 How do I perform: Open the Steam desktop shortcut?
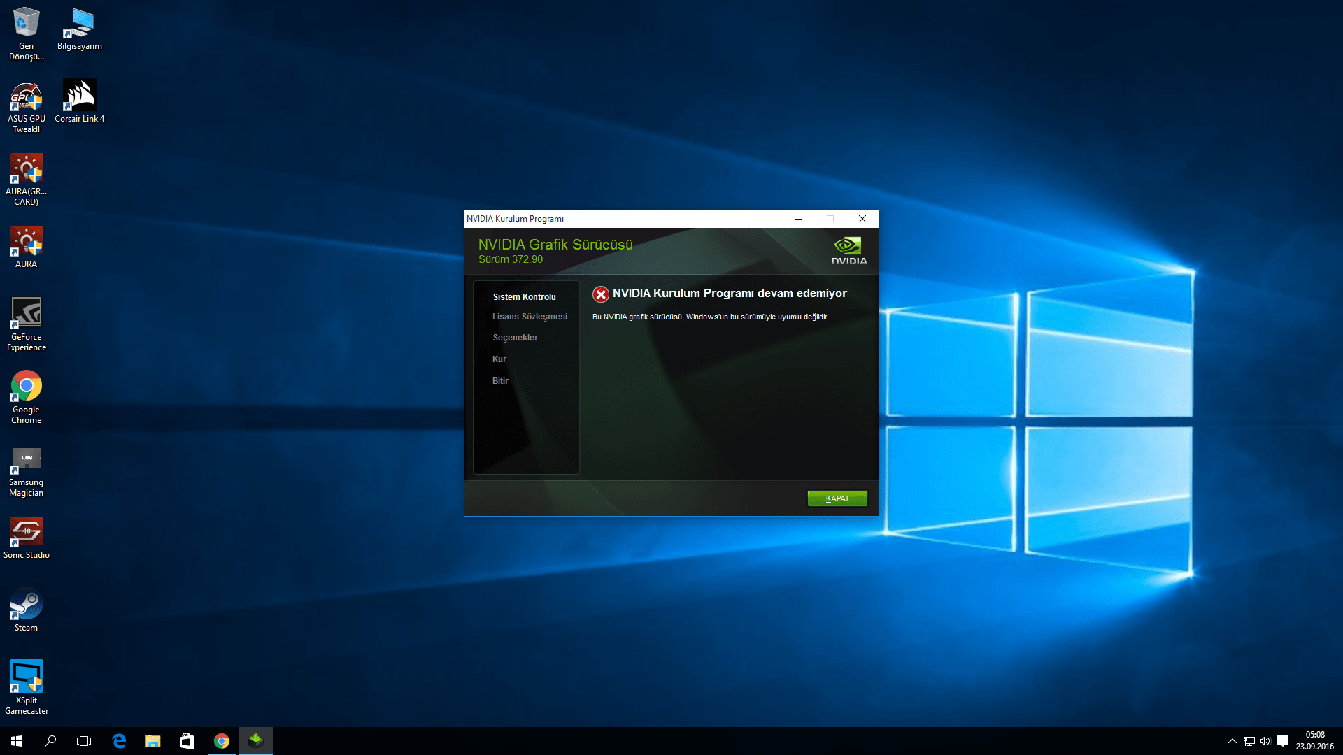[x=26, y=605]
